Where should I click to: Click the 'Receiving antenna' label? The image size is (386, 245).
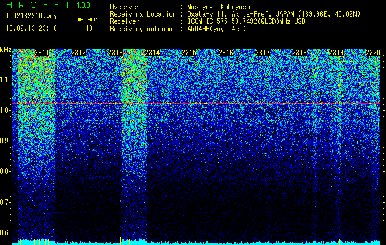[x=141, y=29]
